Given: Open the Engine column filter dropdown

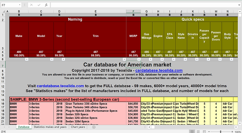Looking at the screenshot, I should point(162,59).
